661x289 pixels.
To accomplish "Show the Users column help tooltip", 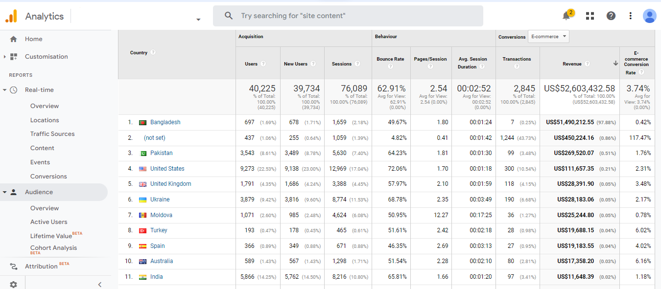I will [263, 64].
